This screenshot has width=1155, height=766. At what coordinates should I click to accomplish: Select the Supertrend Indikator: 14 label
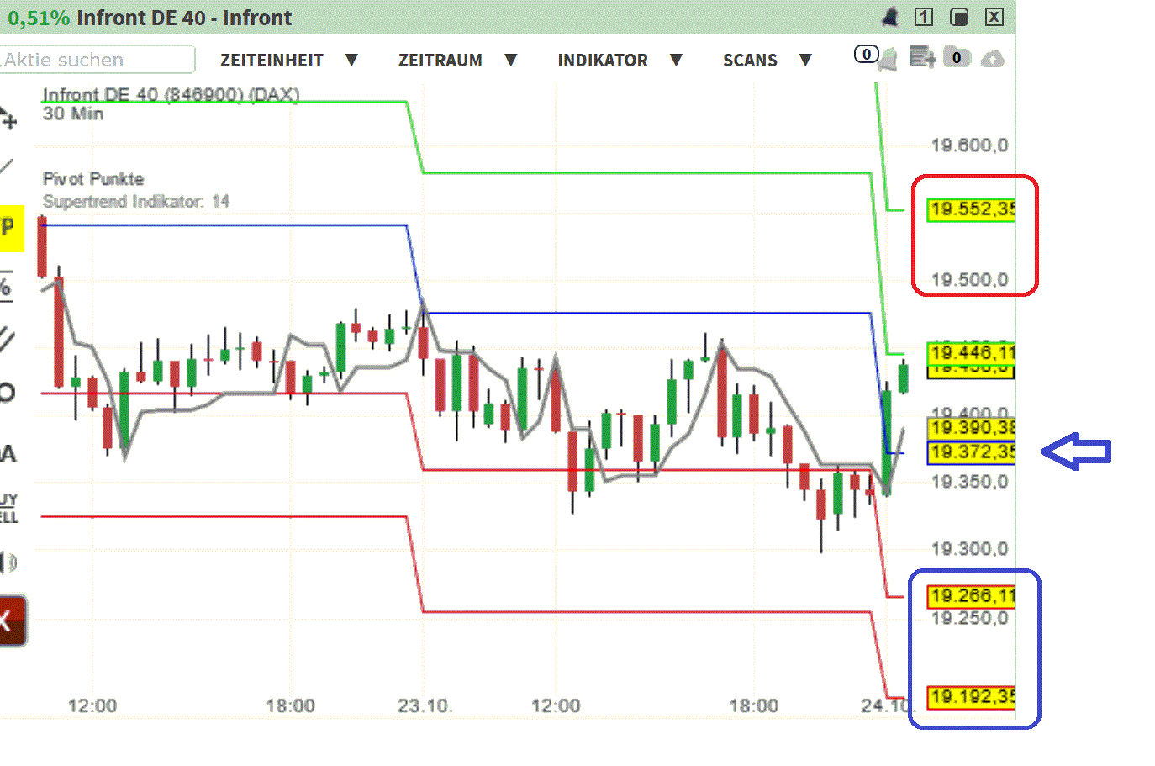coord(136,201)
